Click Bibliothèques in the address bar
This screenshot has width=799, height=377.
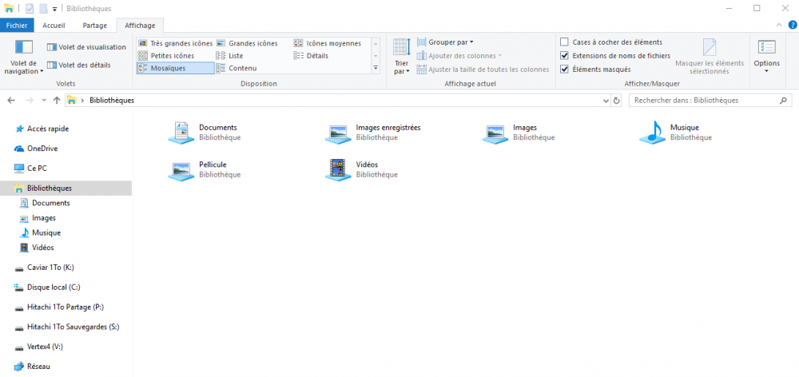coord(112,101)
